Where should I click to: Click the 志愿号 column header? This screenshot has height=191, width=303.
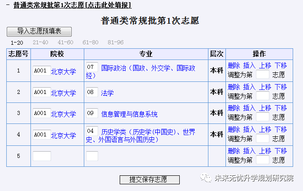pyautogui.click(x=18, y=54)
